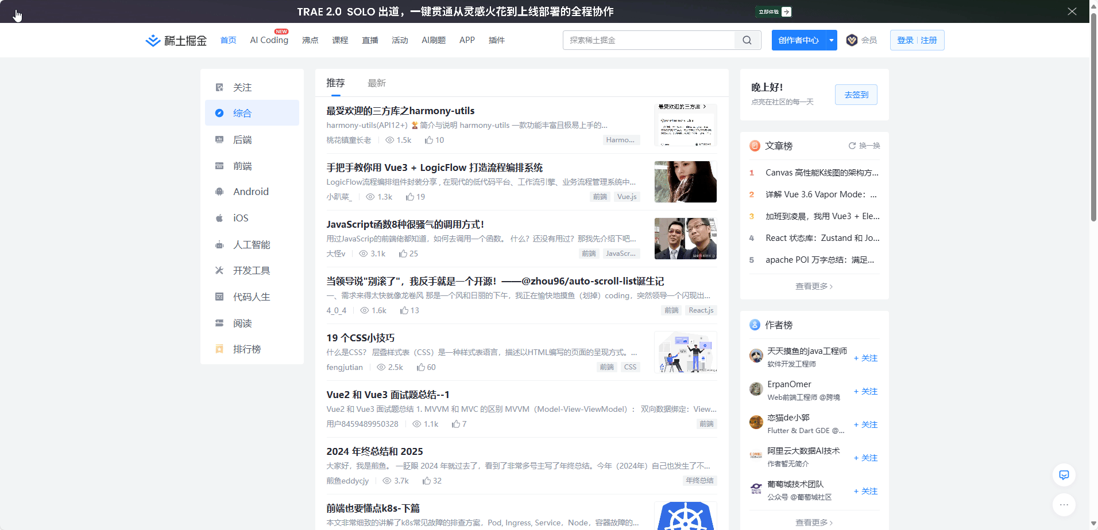Screen dimensions: 1098x530
Task: Switch to the 推荐 tab
Action: coord(335,83)
